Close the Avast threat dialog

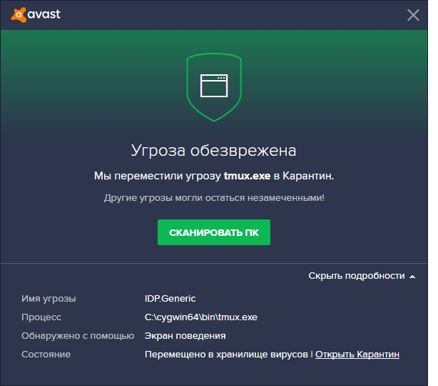tap(413, 15)
